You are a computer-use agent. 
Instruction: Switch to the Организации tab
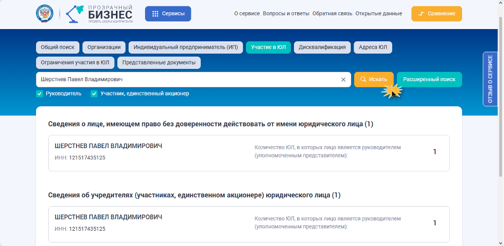click(104, 47)
